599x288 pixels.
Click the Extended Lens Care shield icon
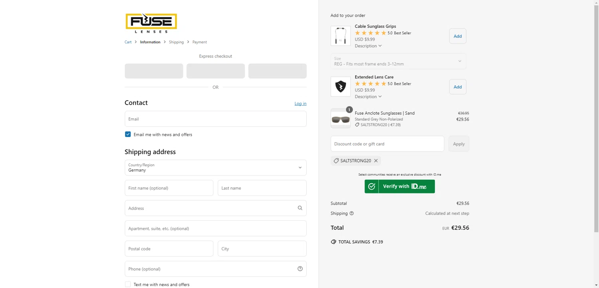point(341,86)
